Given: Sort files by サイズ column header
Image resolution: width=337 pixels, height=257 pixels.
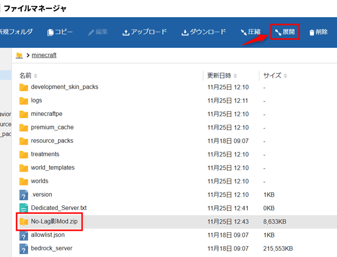Looking at the screenshot, I should click(x=272, y=76).
